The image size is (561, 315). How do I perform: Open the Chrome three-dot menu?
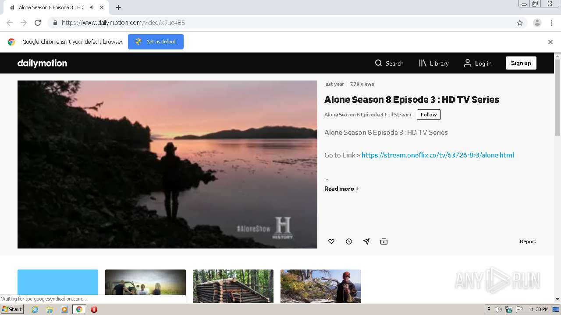coord(552,23)
